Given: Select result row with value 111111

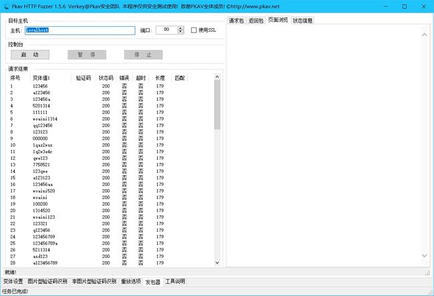Looking at the screenshot, I should [x=111, y=112].
